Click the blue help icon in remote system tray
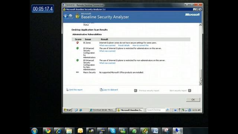Viewport: 238px width, 134px height. [175, 110]
